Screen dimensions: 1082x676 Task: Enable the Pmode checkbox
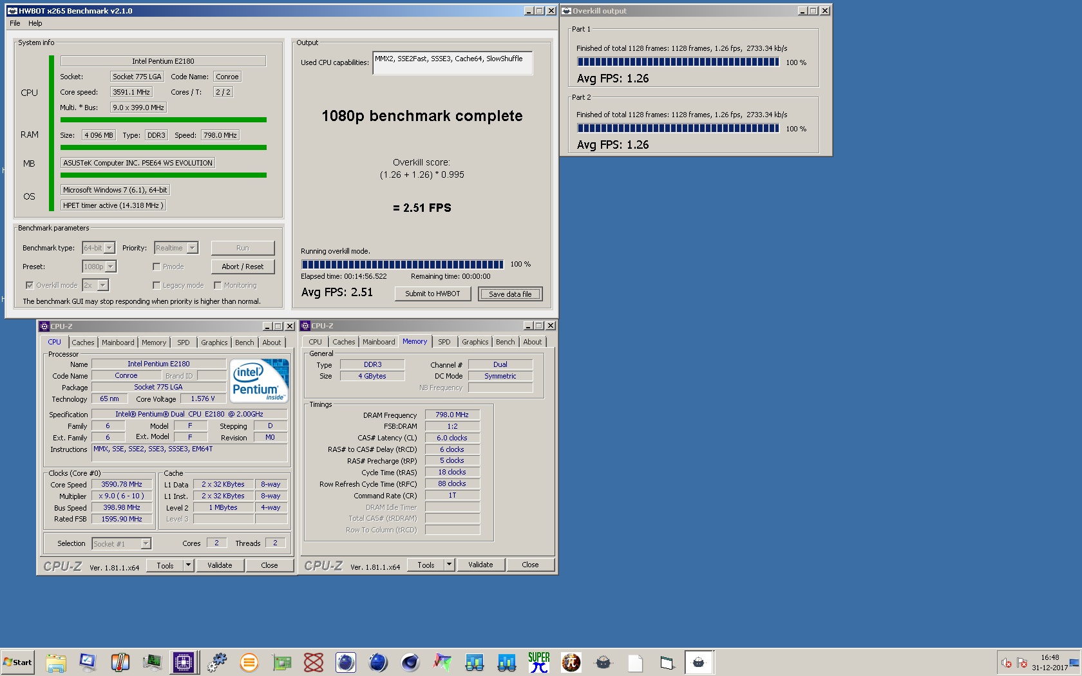pos(157,267)
